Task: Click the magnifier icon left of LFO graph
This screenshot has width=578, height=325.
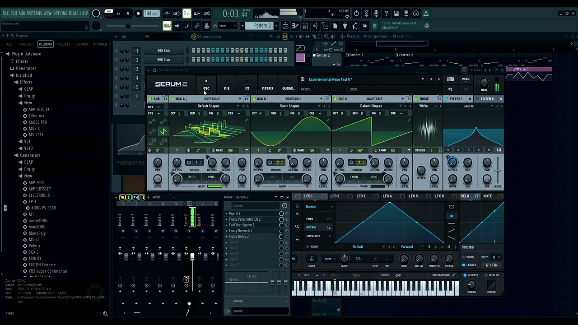Action: click(297, 227)
